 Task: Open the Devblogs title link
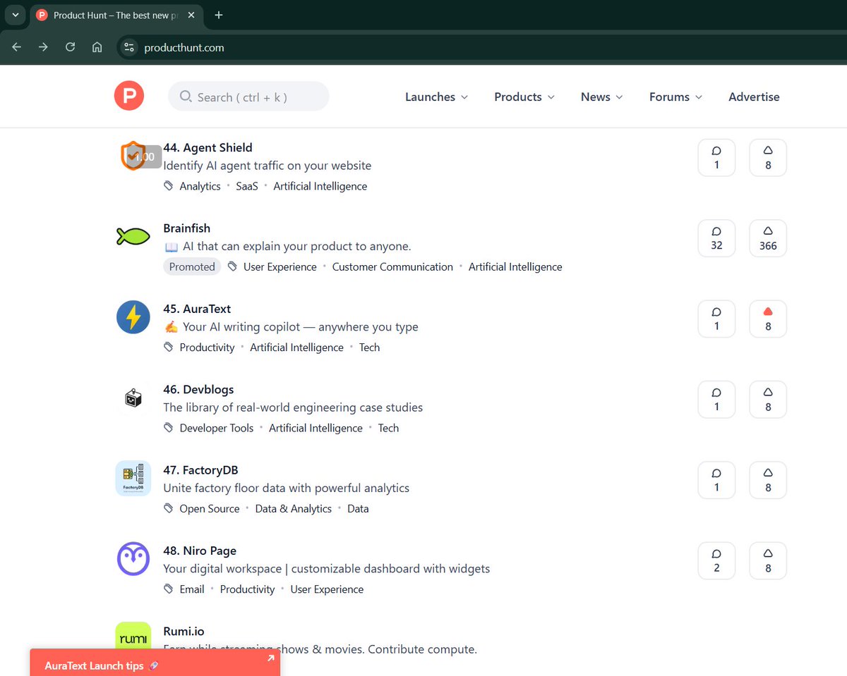[x=198, y=389]
